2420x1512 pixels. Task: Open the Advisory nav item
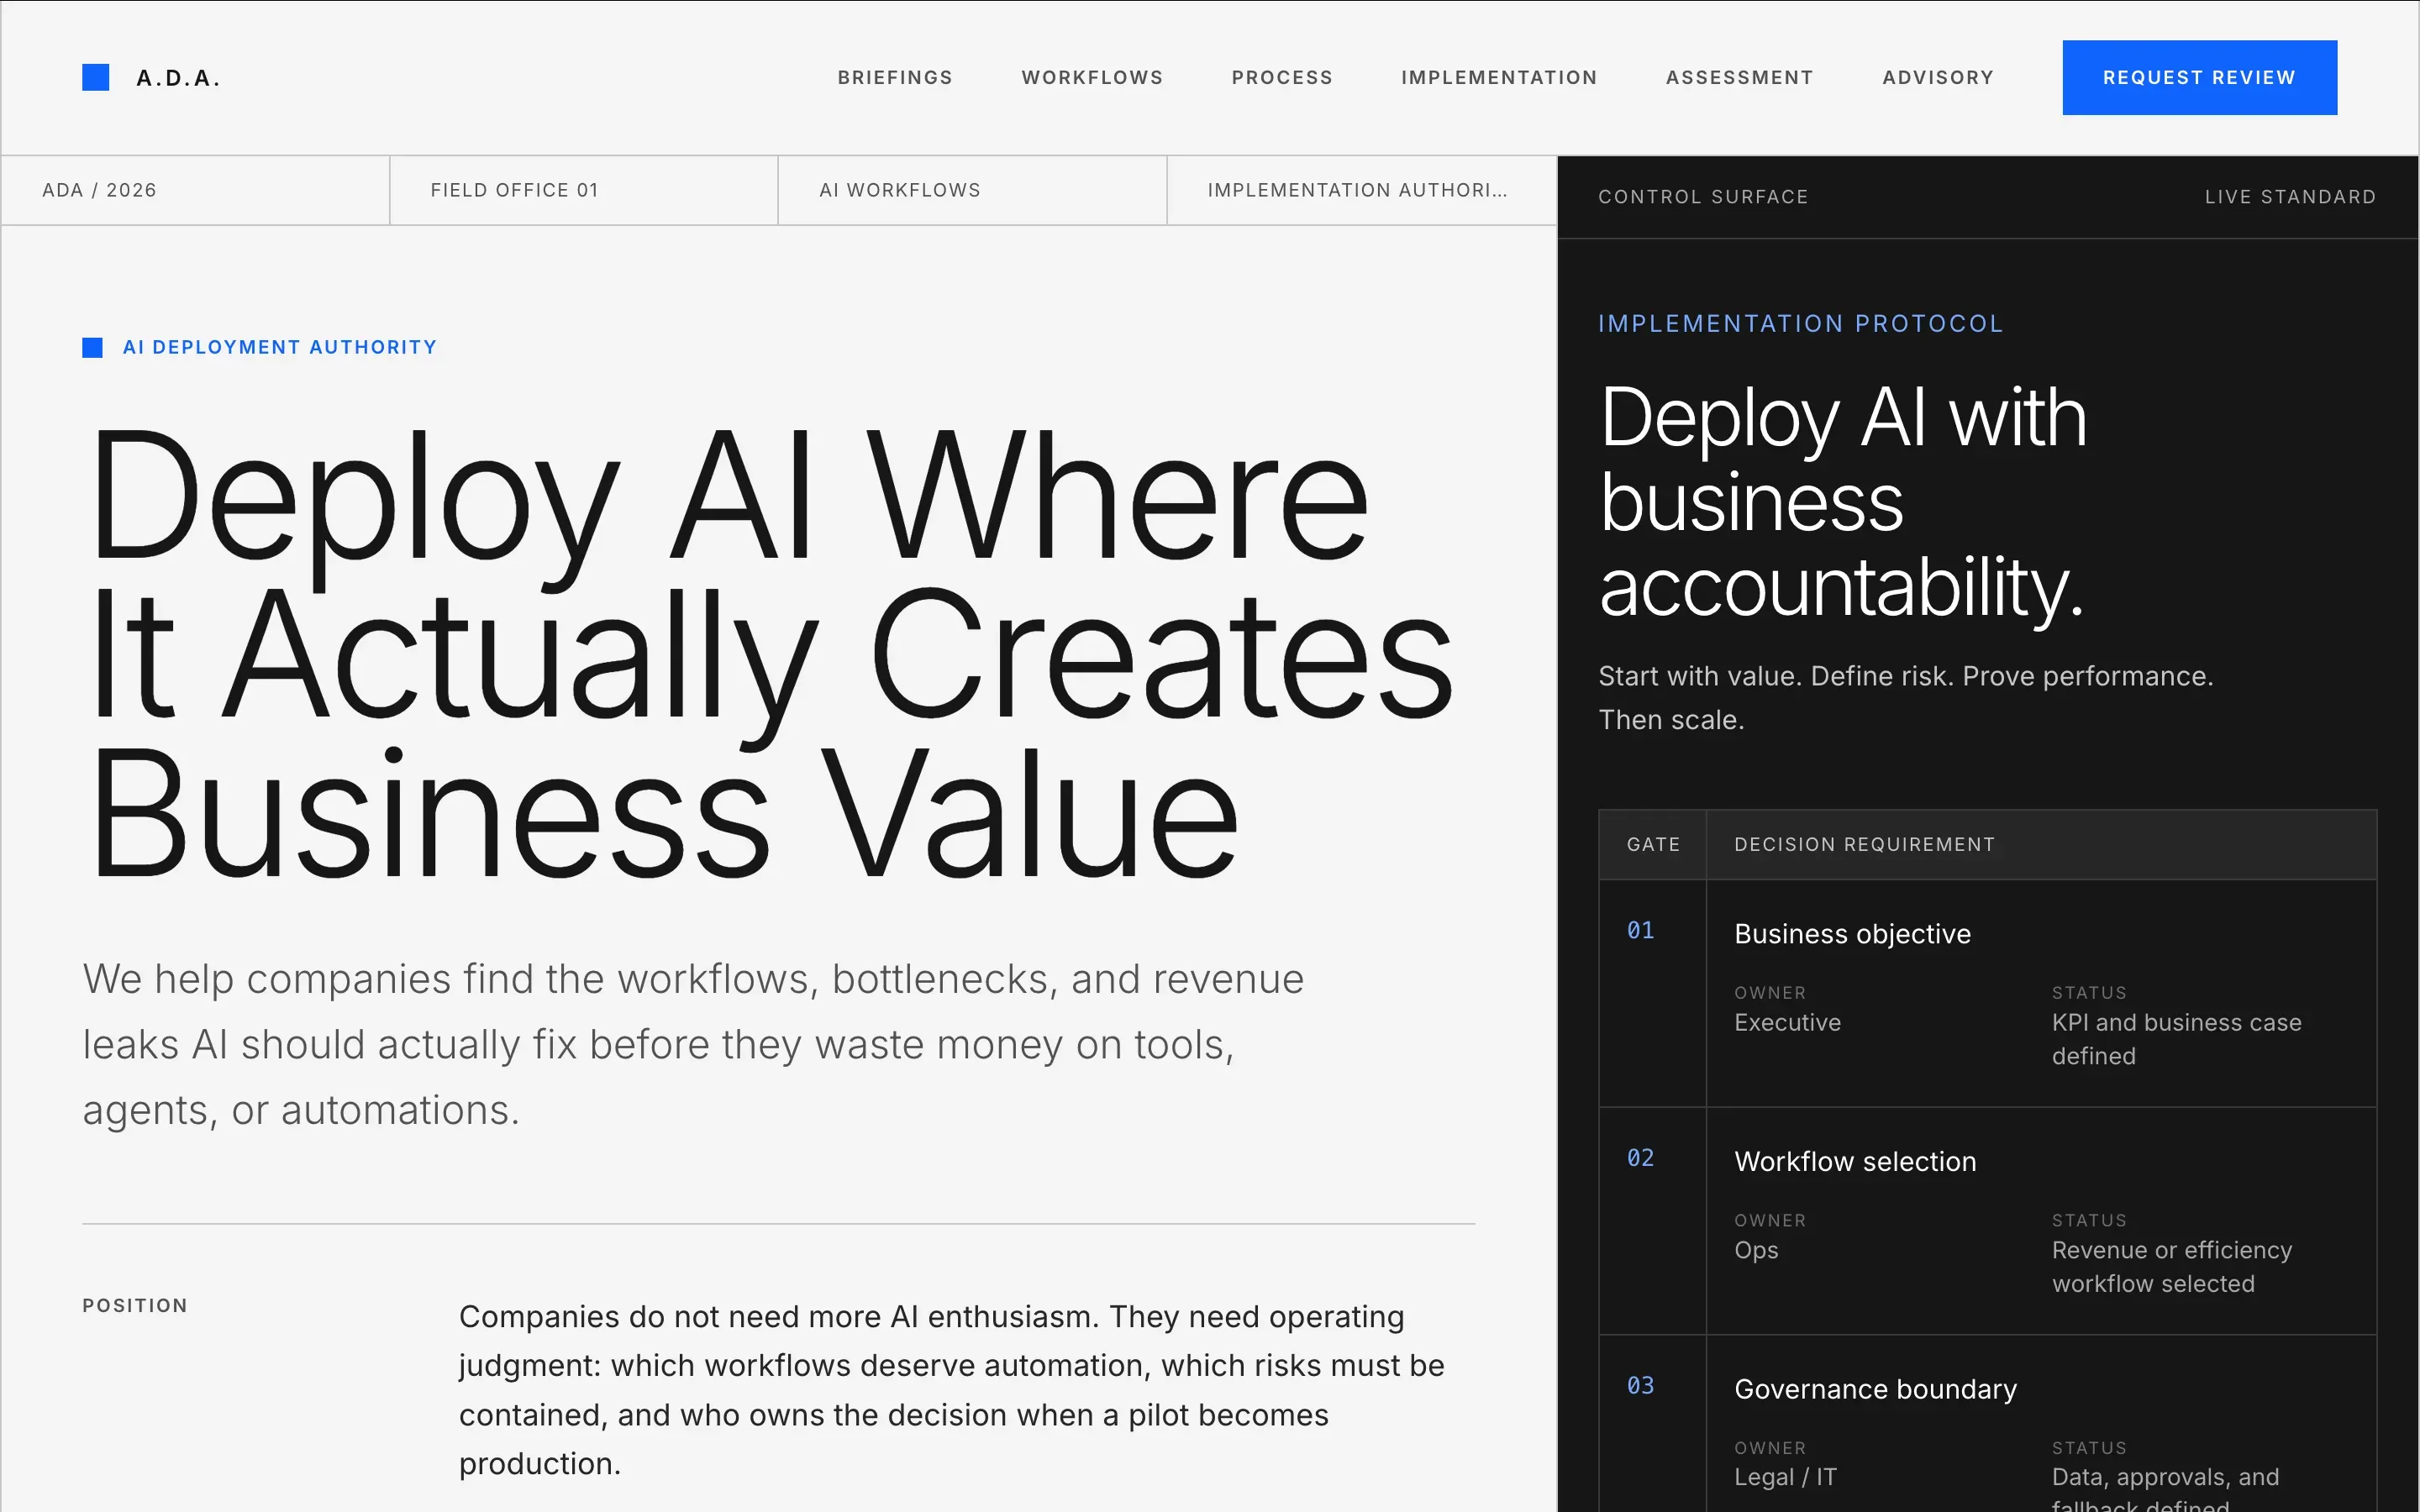[x=1938, y=78]
